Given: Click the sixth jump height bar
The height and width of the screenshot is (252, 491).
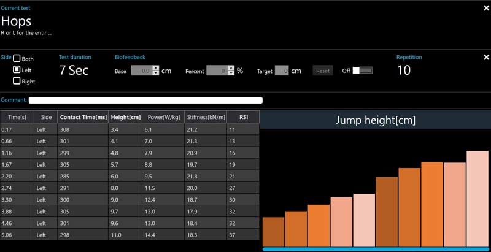Looking at the screenshot, I should tap(387, 212).
